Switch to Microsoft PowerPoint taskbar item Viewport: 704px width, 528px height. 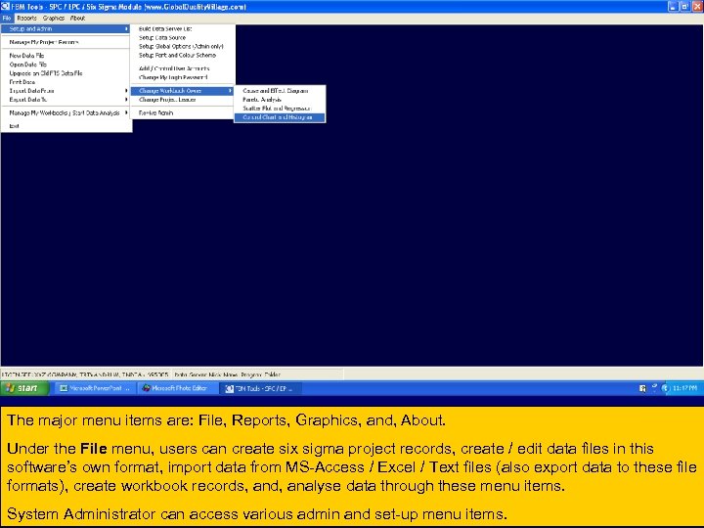(x=95, y=388)
